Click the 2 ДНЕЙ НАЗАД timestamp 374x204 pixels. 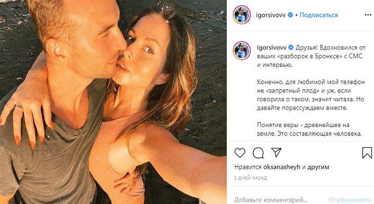pos(251,178)
